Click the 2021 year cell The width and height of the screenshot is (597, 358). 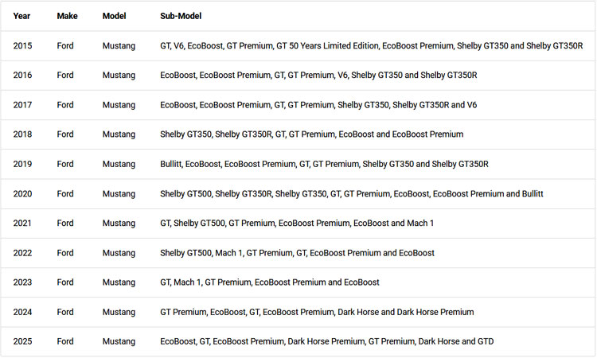[x=22, y=223]
